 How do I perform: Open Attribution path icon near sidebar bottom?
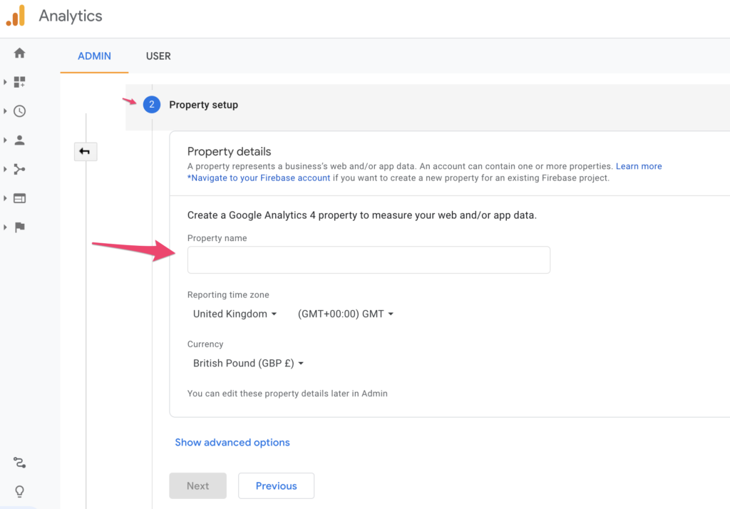coord(19,463)
